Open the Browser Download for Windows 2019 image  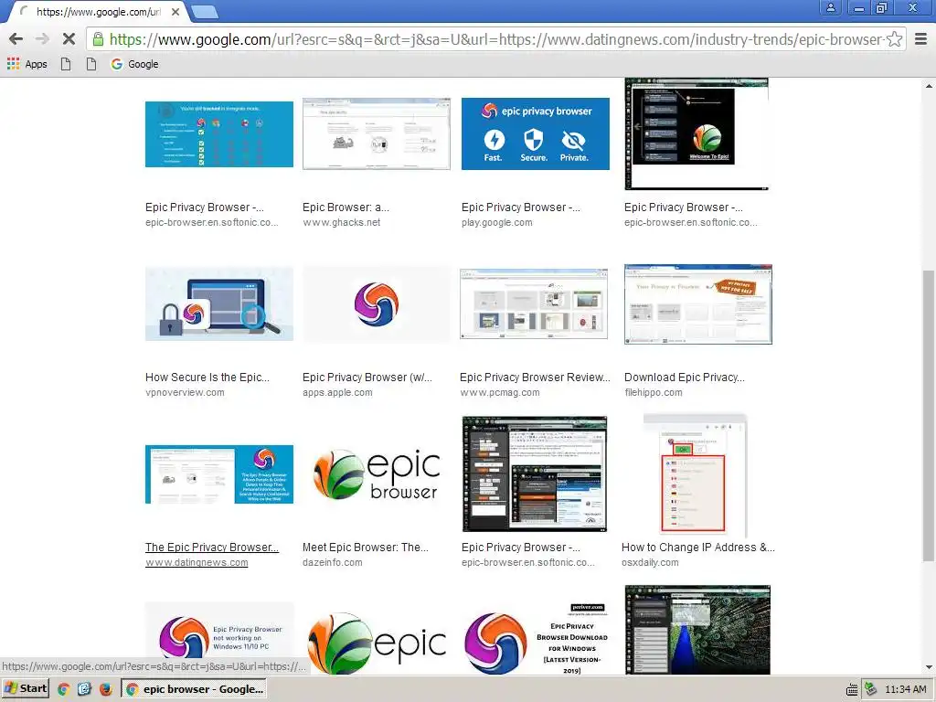[x=536, y=638]
